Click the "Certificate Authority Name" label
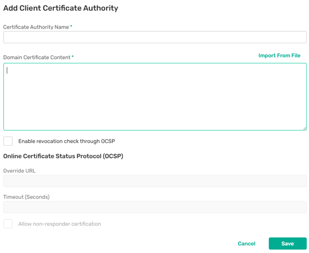The image size is (309, 253). [36, 27]
